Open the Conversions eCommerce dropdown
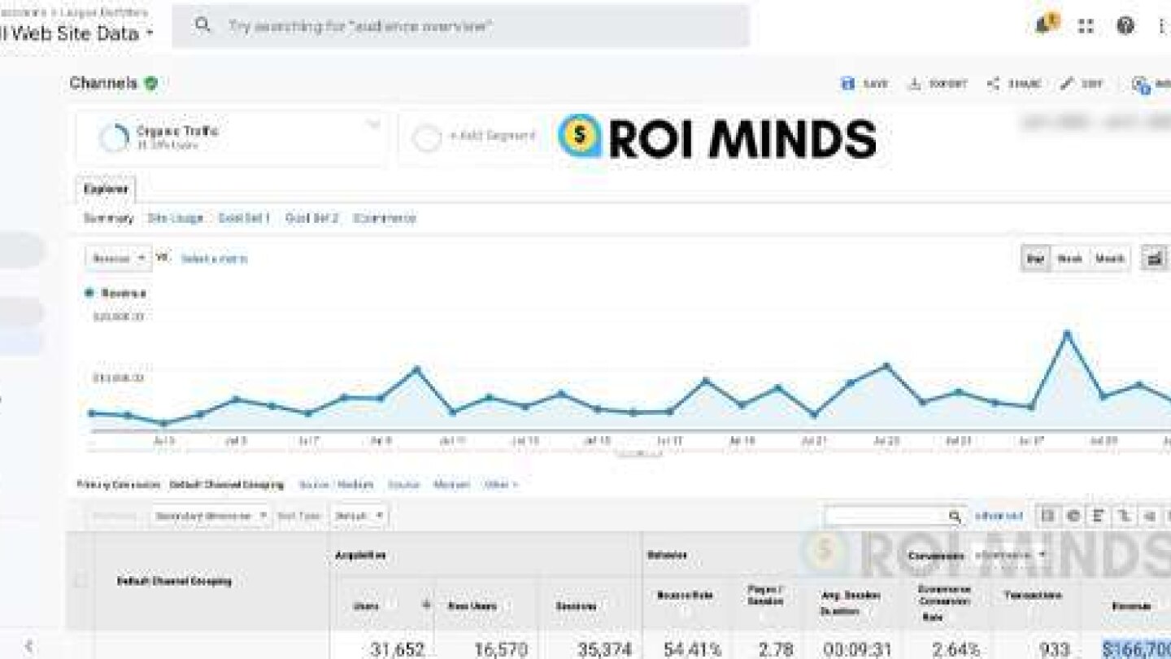Viewport: 1171px width, 659px height. pyautogui.click(x=1011, y=556)
